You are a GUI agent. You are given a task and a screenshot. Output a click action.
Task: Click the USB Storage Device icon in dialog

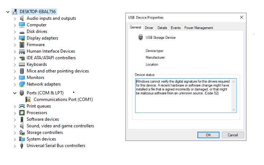point(140,37)
